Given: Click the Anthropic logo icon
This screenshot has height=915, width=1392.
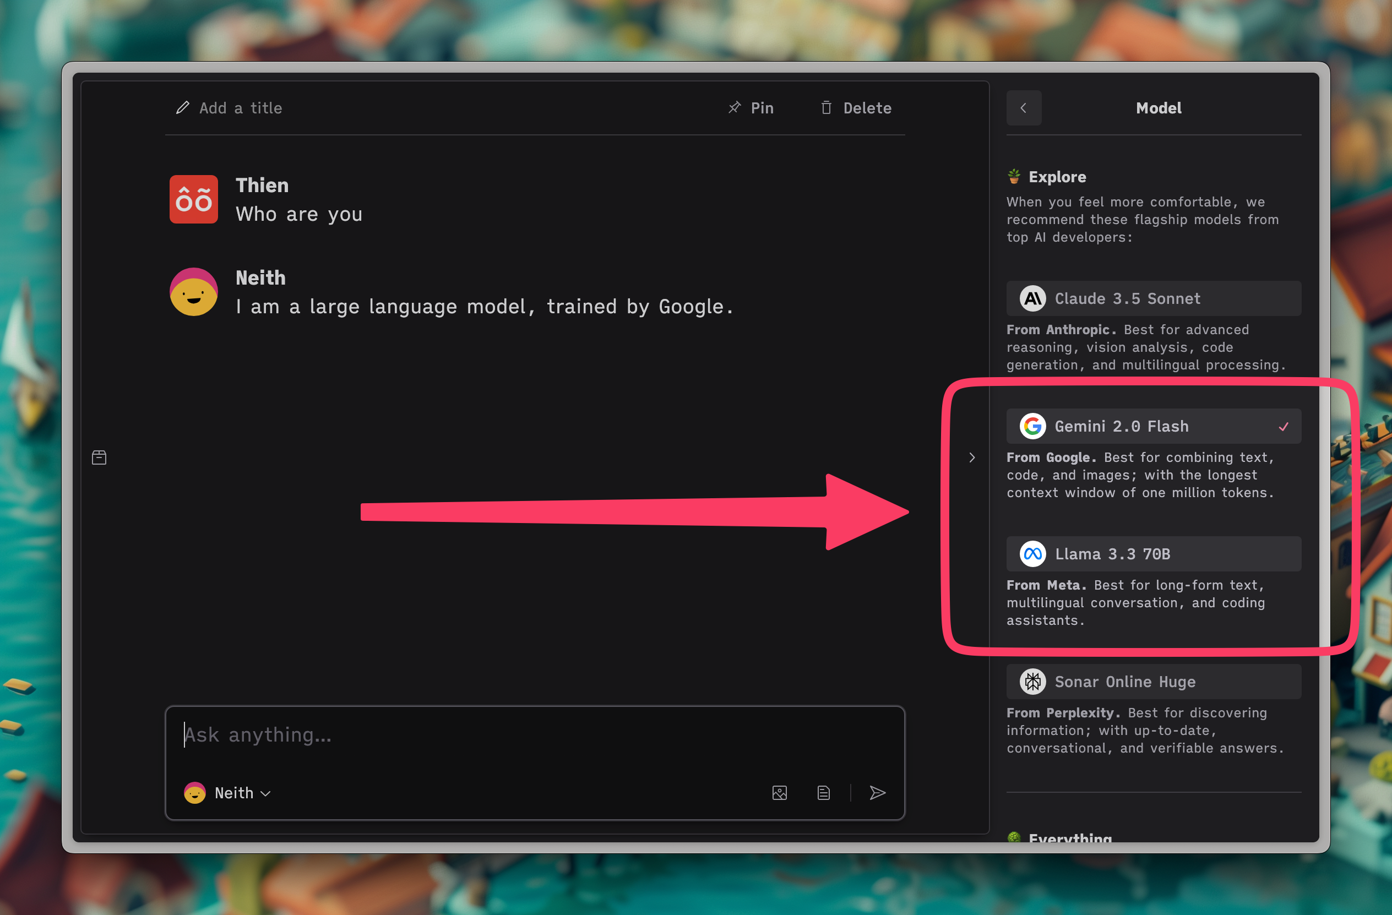Looking at the screenshot, I should (x=1033, y=299).
